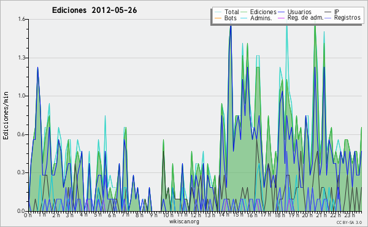Click the '10 h' hour label
368x227 pixels.
(168, 215)
